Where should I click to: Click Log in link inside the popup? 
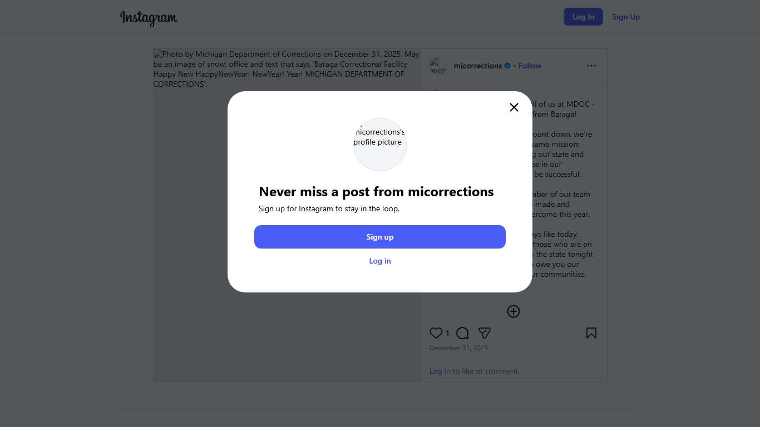tap(380, 261)
